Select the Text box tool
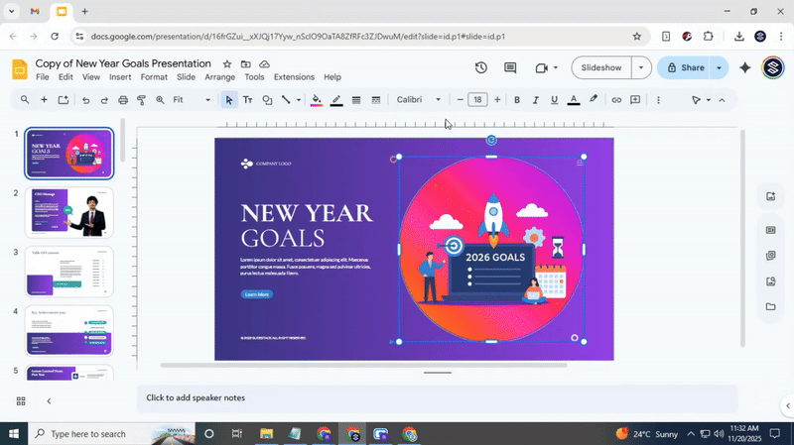 (x=248, y=100)
